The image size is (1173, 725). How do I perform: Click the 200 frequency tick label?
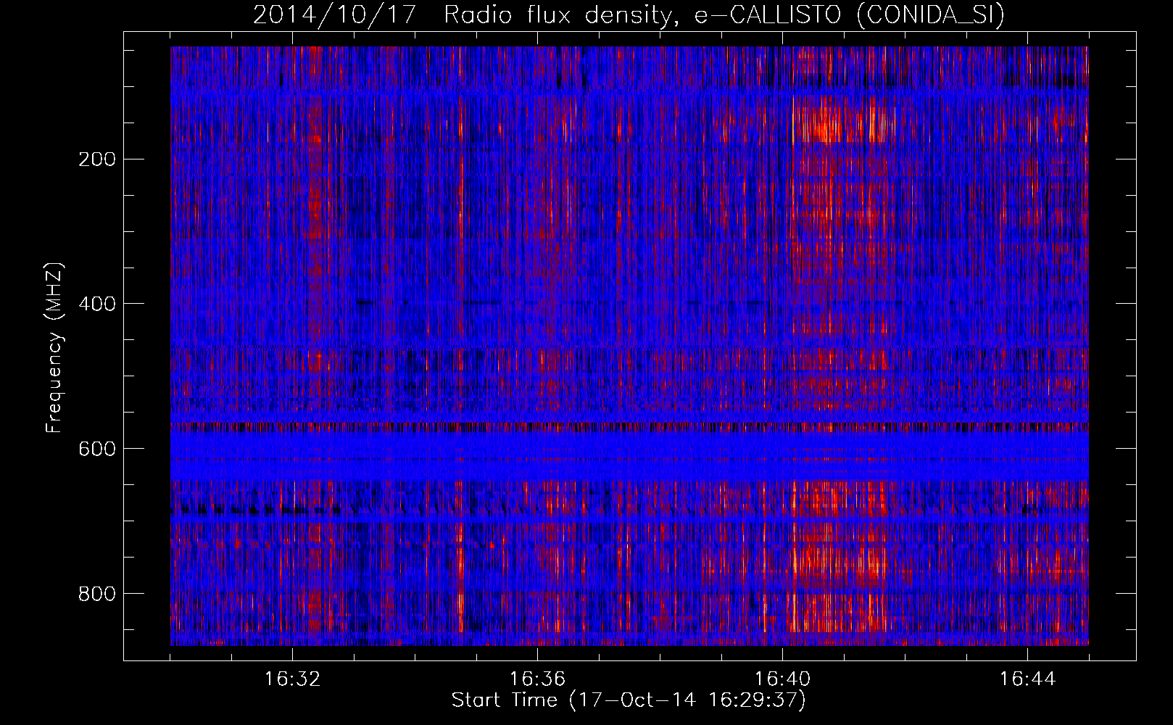tap(96, 159)
